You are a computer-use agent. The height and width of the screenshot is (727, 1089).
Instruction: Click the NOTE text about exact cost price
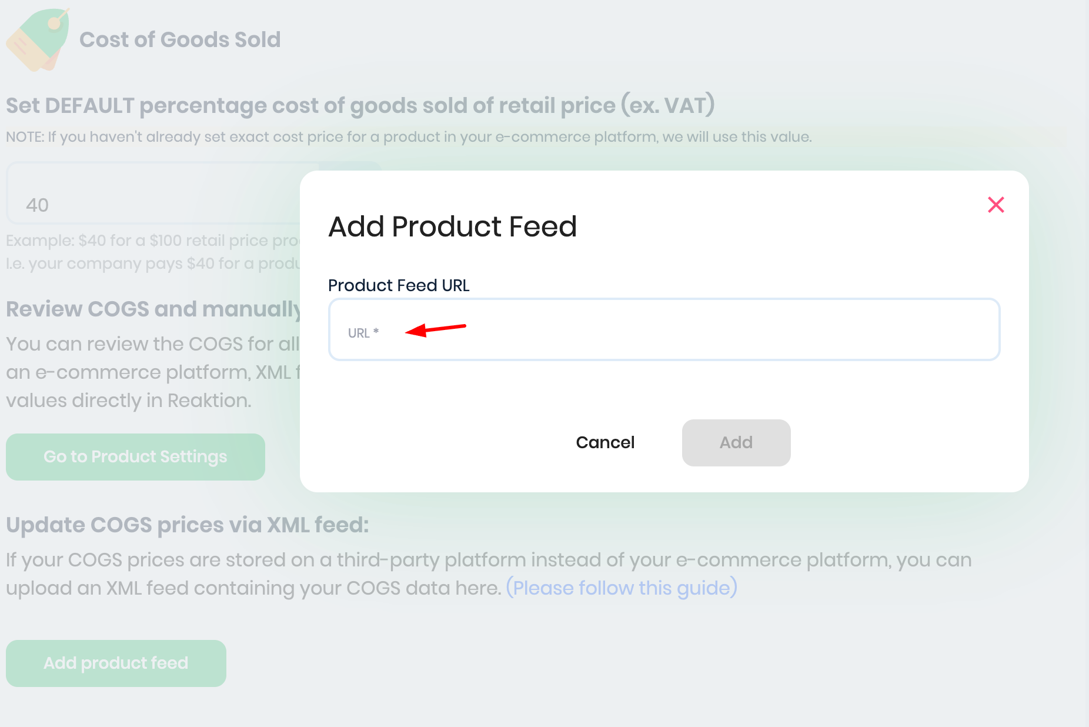408,137
